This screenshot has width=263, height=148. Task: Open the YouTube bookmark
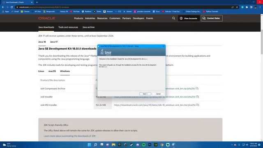click(x=75, y=12)
